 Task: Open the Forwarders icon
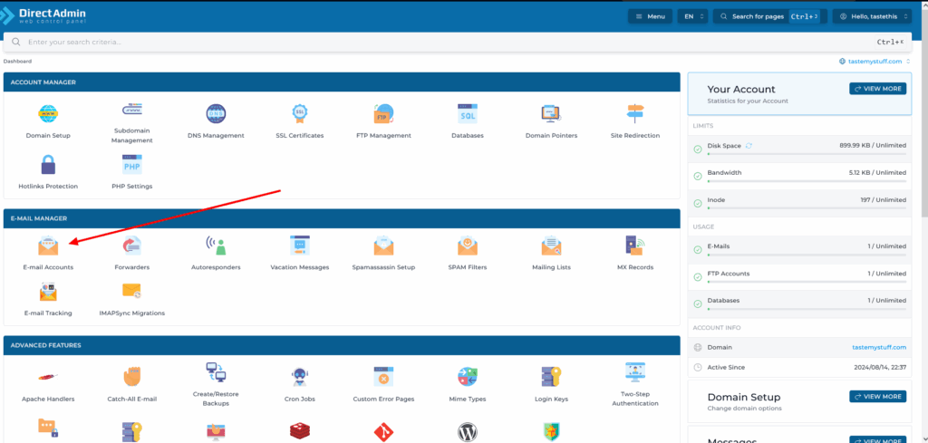pyautogui.click(x=132, y=246)
